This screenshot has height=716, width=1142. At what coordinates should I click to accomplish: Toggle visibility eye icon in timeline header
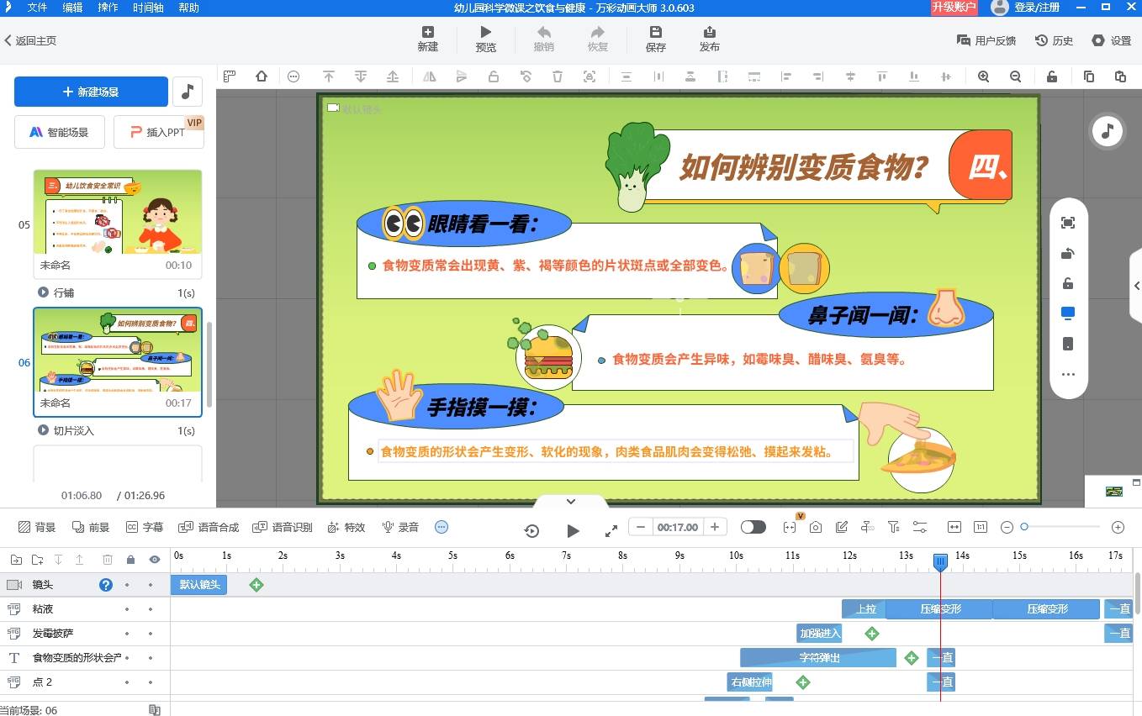tap(154, 560)
